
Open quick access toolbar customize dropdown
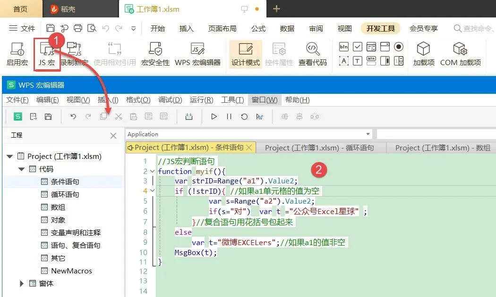134,28
